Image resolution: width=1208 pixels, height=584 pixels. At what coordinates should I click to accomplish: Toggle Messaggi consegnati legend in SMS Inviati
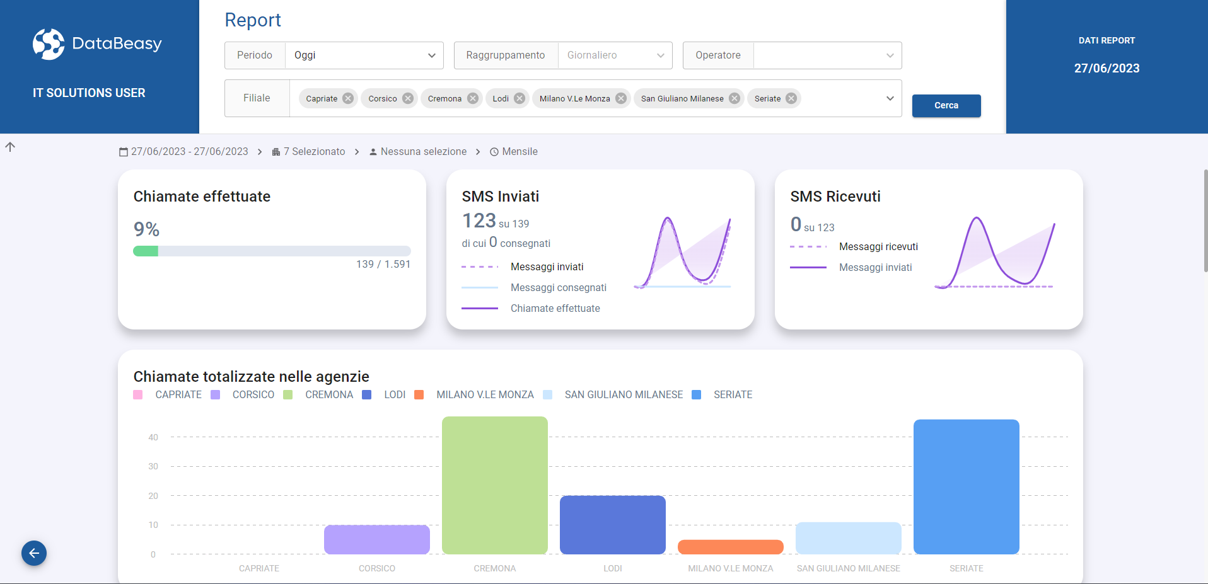tap(558, 287)
